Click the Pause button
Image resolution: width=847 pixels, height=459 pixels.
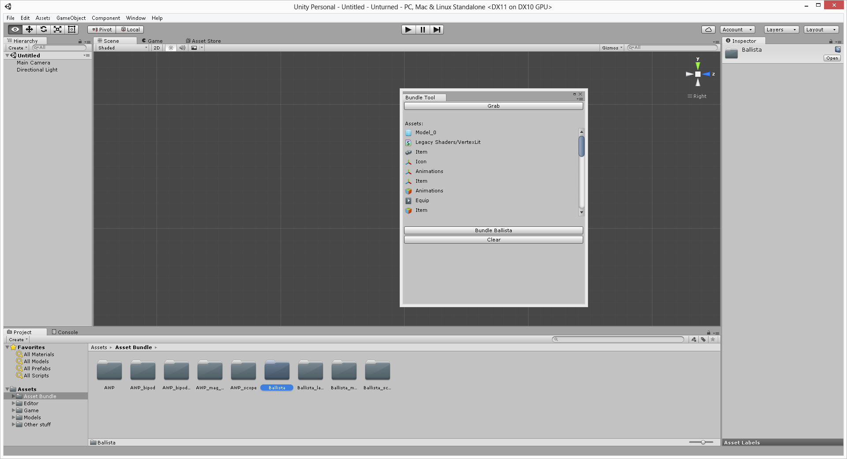423,30
